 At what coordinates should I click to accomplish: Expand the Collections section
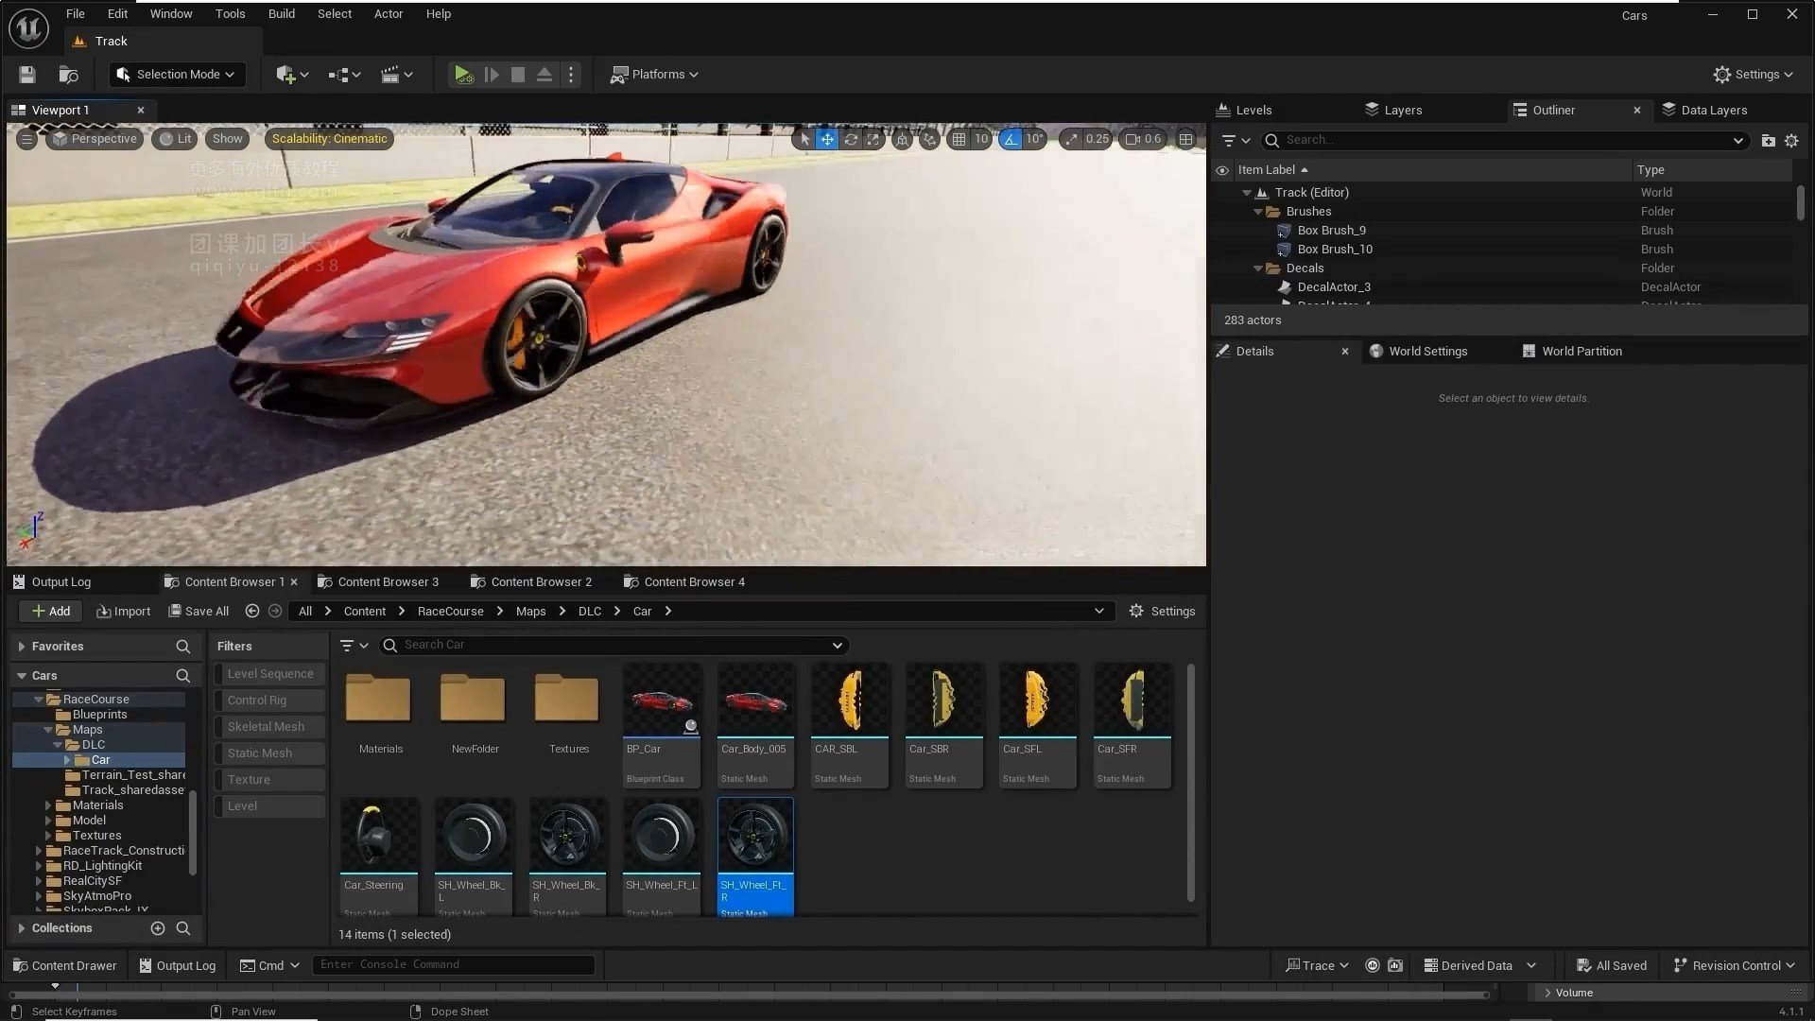(x=22, y=928)
